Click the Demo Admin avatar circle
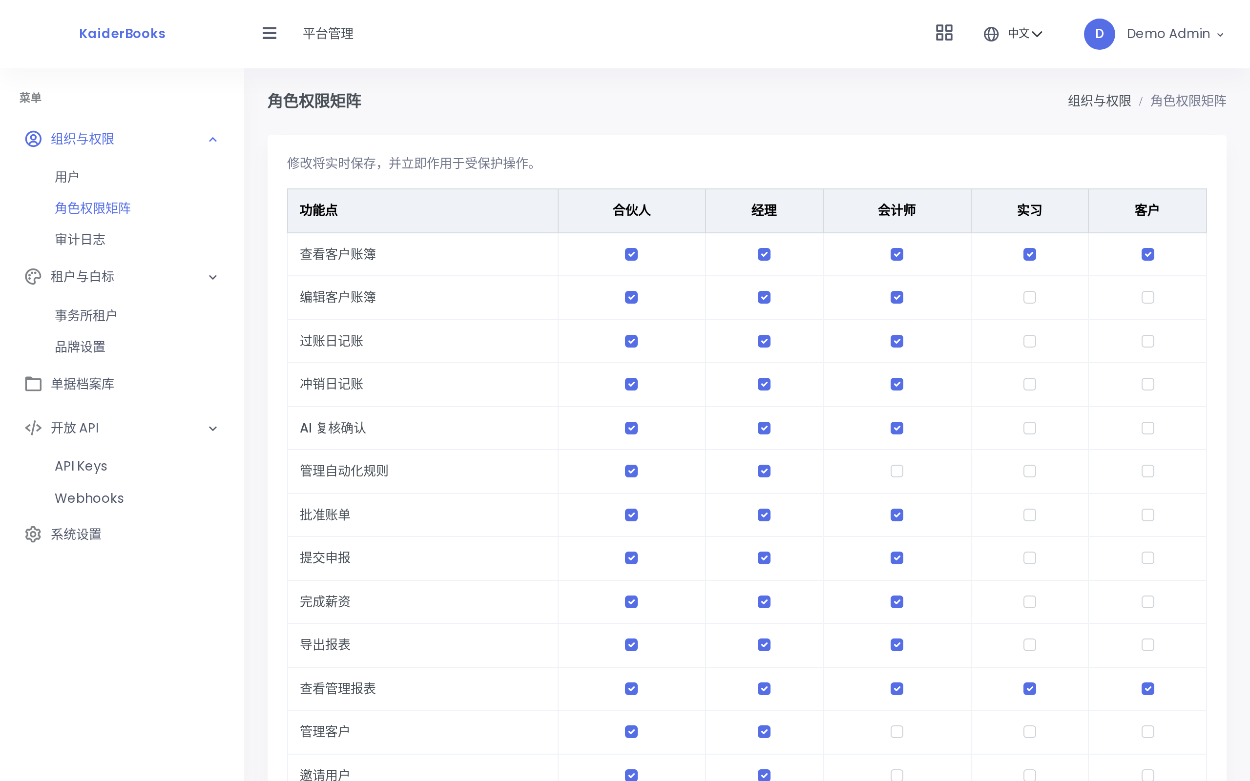The width and height of the screenshot is (1250, 781). [x=1099, y=34]
